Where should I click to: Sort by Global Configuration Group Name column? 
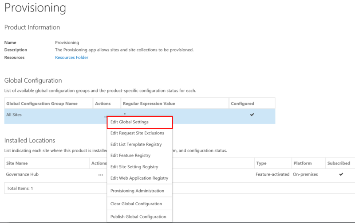pyautogui.click(x=42, y=104)
